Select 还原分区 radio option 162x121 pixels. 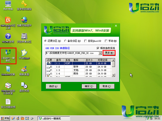53,41
